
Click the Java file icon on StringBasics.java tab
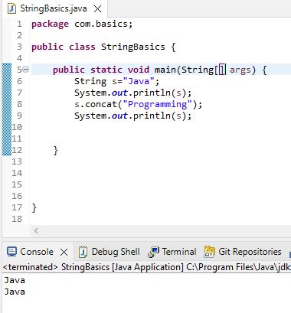point(11,9)
